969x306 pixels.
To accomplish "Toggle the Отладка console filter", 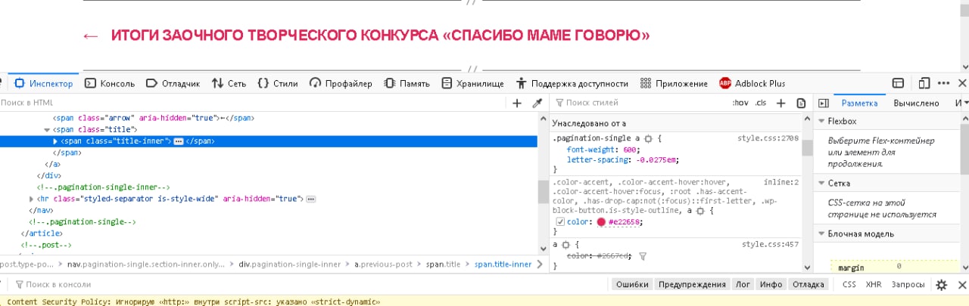I will coord(809,284).
